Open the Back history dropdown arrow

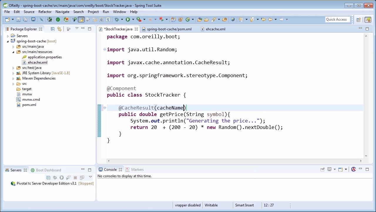pos(276,19)
